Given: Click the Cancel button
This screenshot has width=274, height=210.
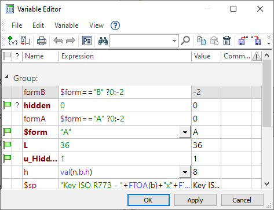Looking at the screenshot, I should [x=242, y=200].
